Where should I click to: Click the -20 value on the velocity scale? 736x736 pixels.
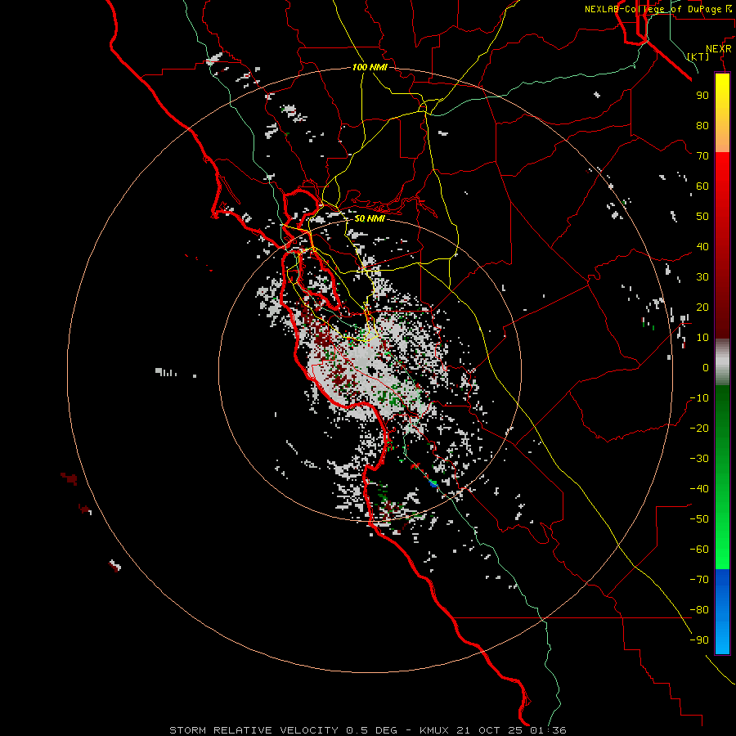coord(699,428)
